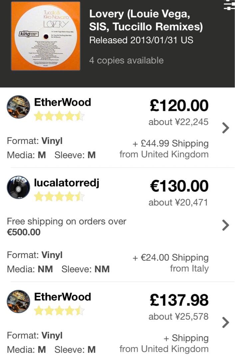Tap the free shipping over €500.00 notice
The image size is (235, 359).
[67, 226]
